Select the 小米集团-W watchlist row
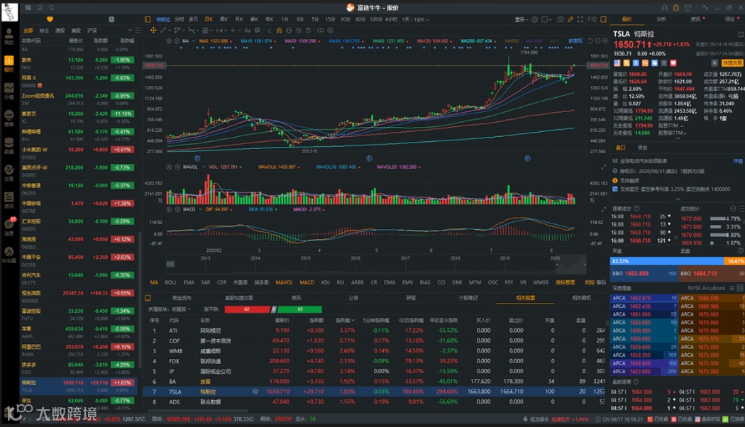Image resolution: width=745 pixels, height=427 pixels. point(78,153)
